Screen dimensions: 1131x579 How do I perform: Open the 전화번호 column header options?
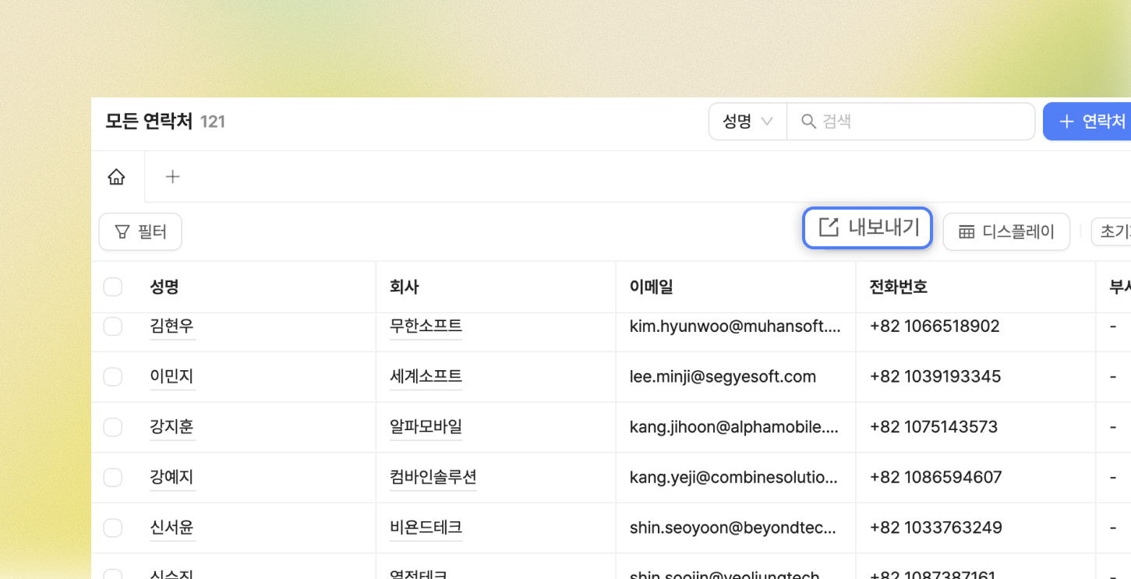click(x=898, y=287)
